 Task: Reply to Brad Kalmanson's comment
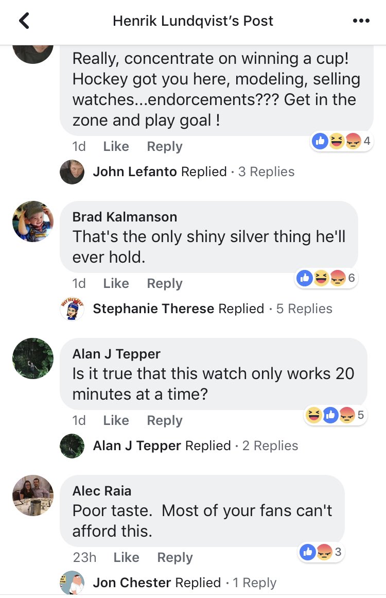pos(165,283)
